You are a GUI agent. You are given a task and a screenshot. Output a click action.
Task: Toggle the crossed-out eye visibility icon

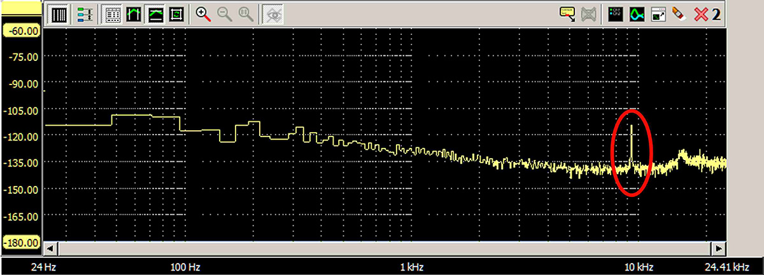(x=274, y=14)
